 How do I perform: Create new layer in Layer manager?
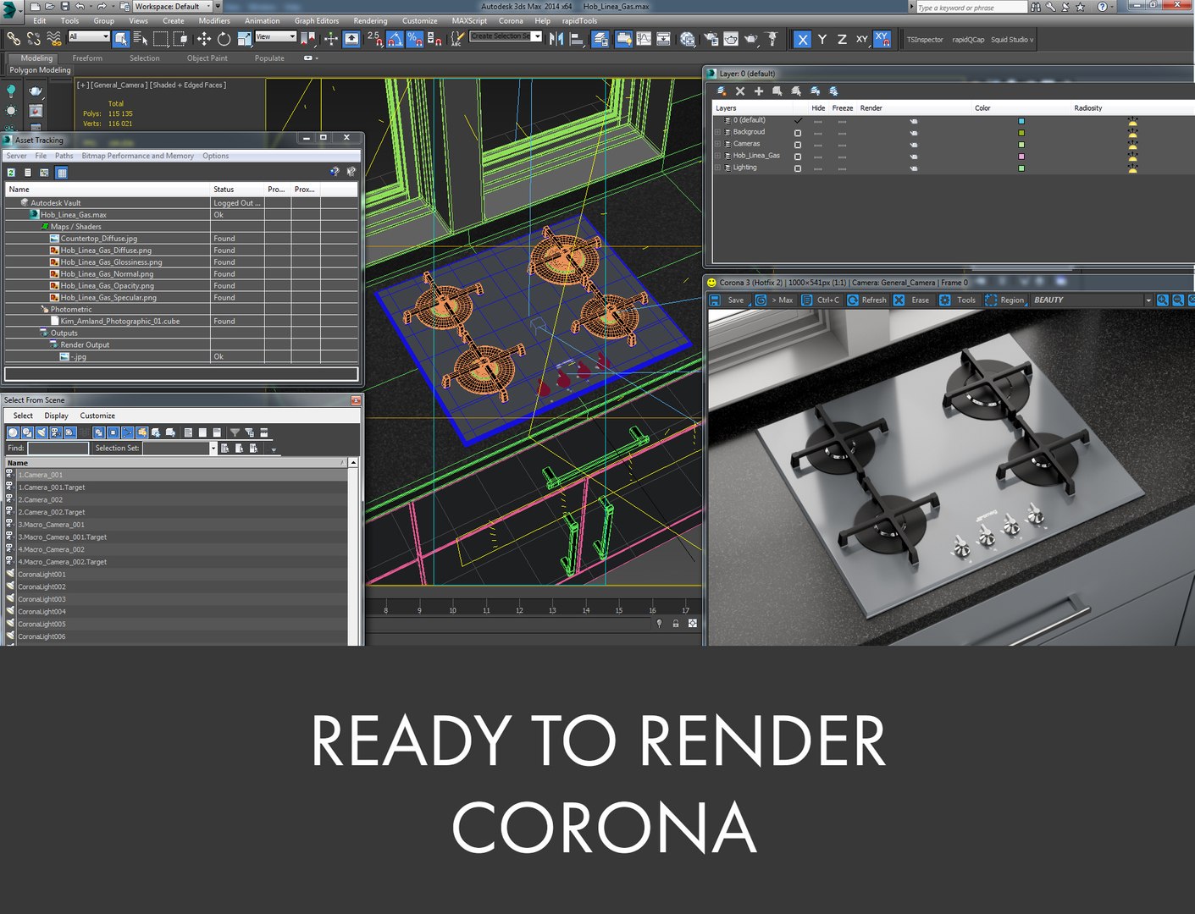click(722, 91)
